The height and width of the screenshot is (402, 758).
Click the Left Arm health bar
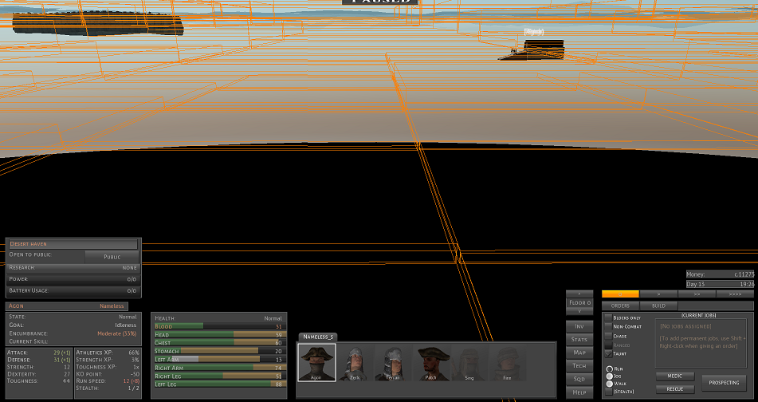coord(219,360)
